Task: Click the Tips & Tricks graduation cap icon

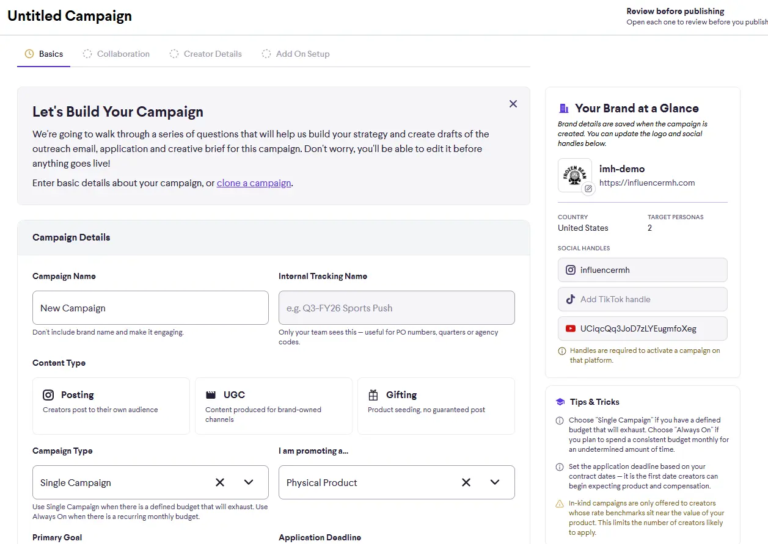Action: (560, 402)
